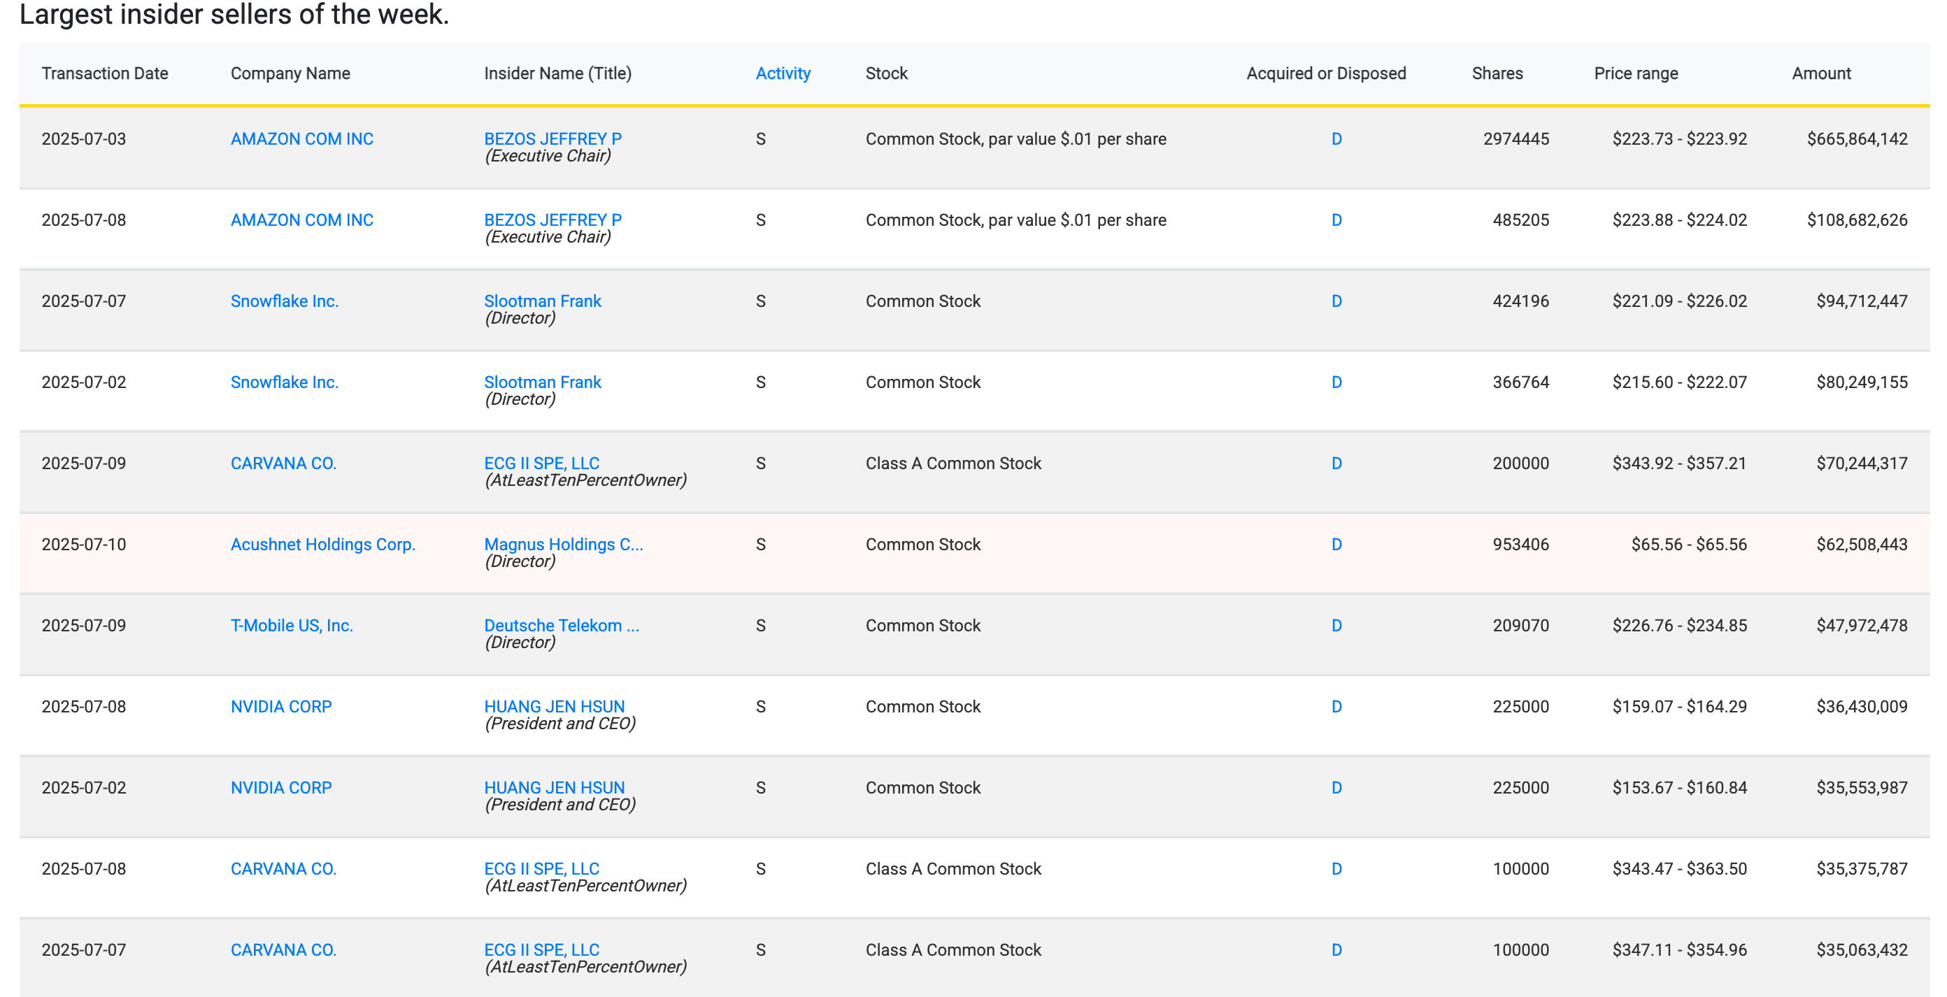
Task: Open BEZOS JEFFREY P link in 2025-07-08 row
Action: coord(552,220)
